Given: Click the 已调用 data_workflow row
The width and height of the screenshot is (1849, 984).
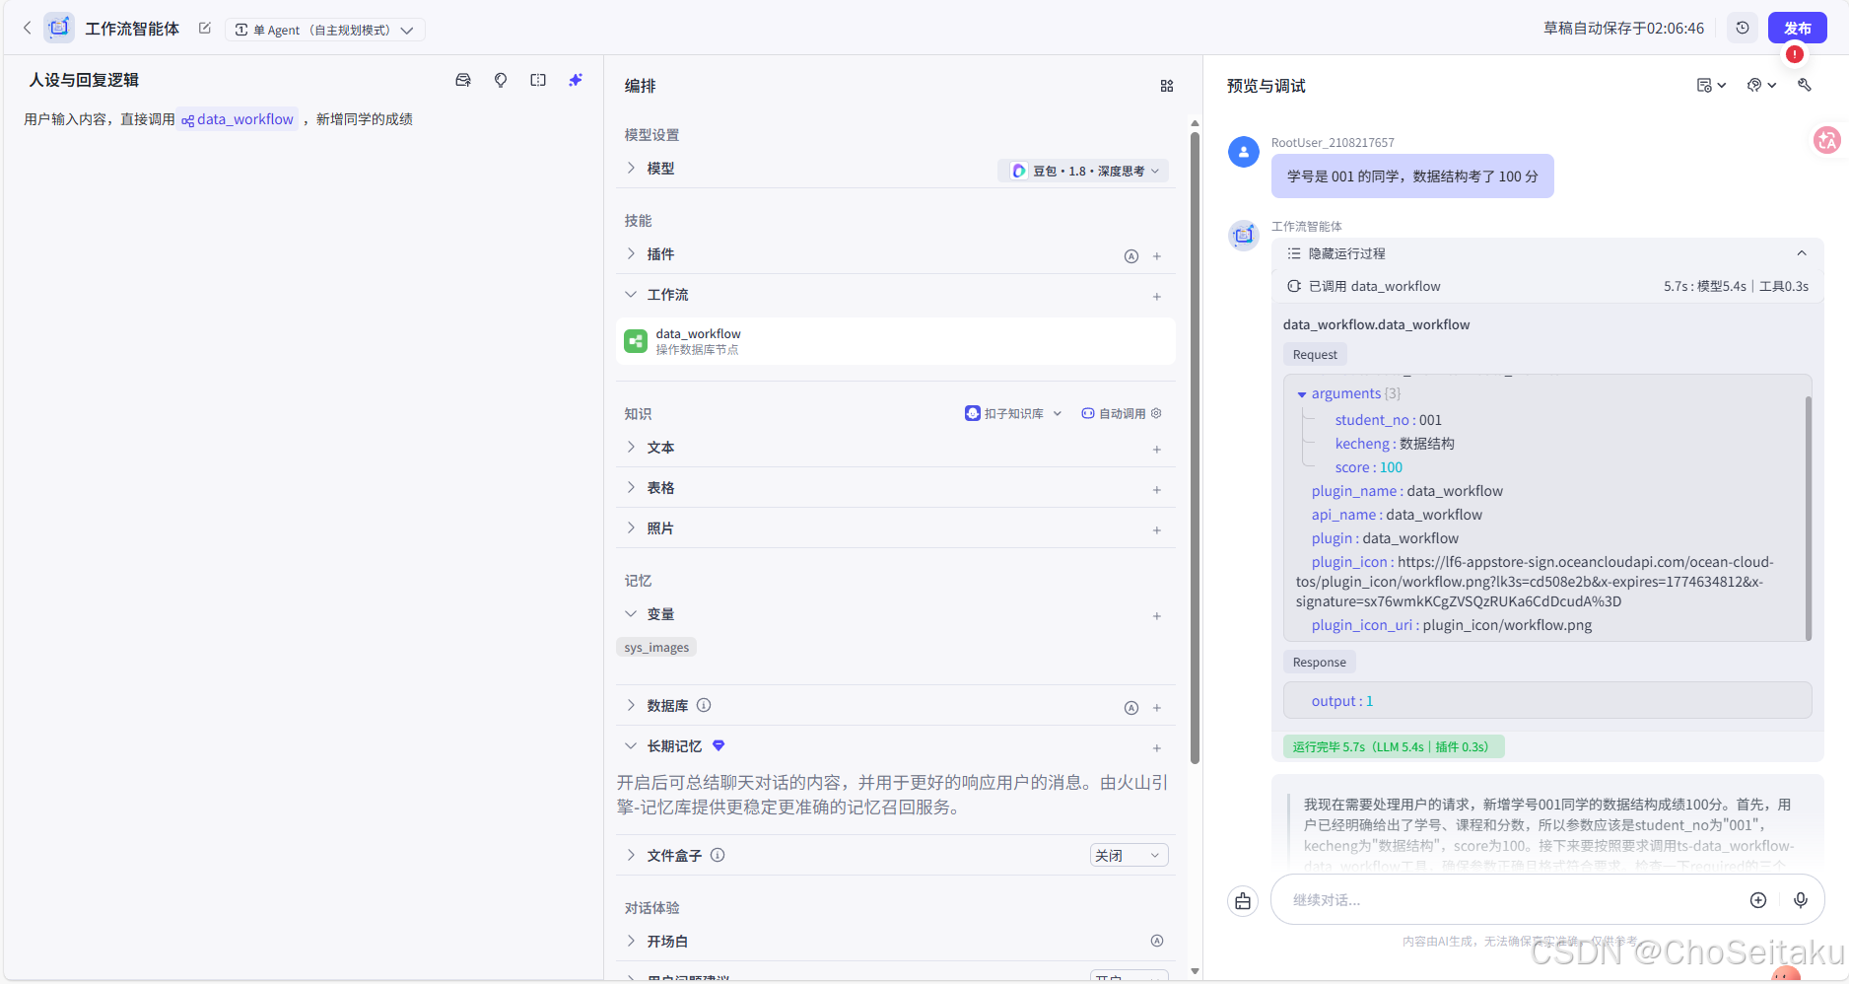Looking at the screenshot, I should coord(1547,287).
